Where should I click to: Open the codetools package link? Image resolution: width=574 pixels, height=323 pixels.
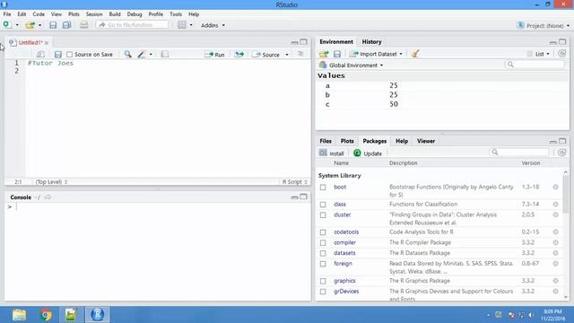346,231
